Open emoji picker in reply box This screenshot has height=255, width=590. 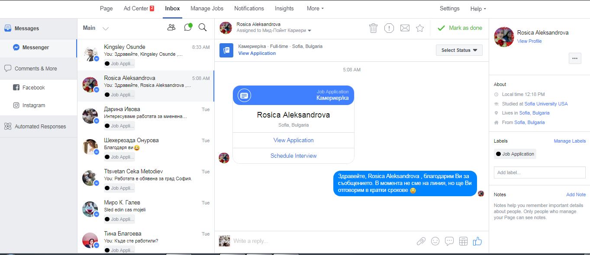(435, 241)
